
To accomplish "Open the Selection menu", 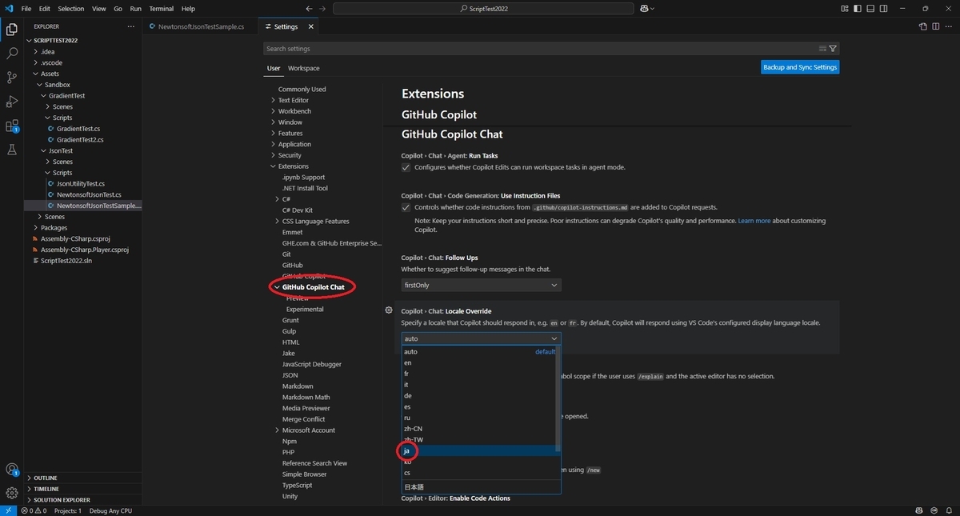I will pos(71,8).
